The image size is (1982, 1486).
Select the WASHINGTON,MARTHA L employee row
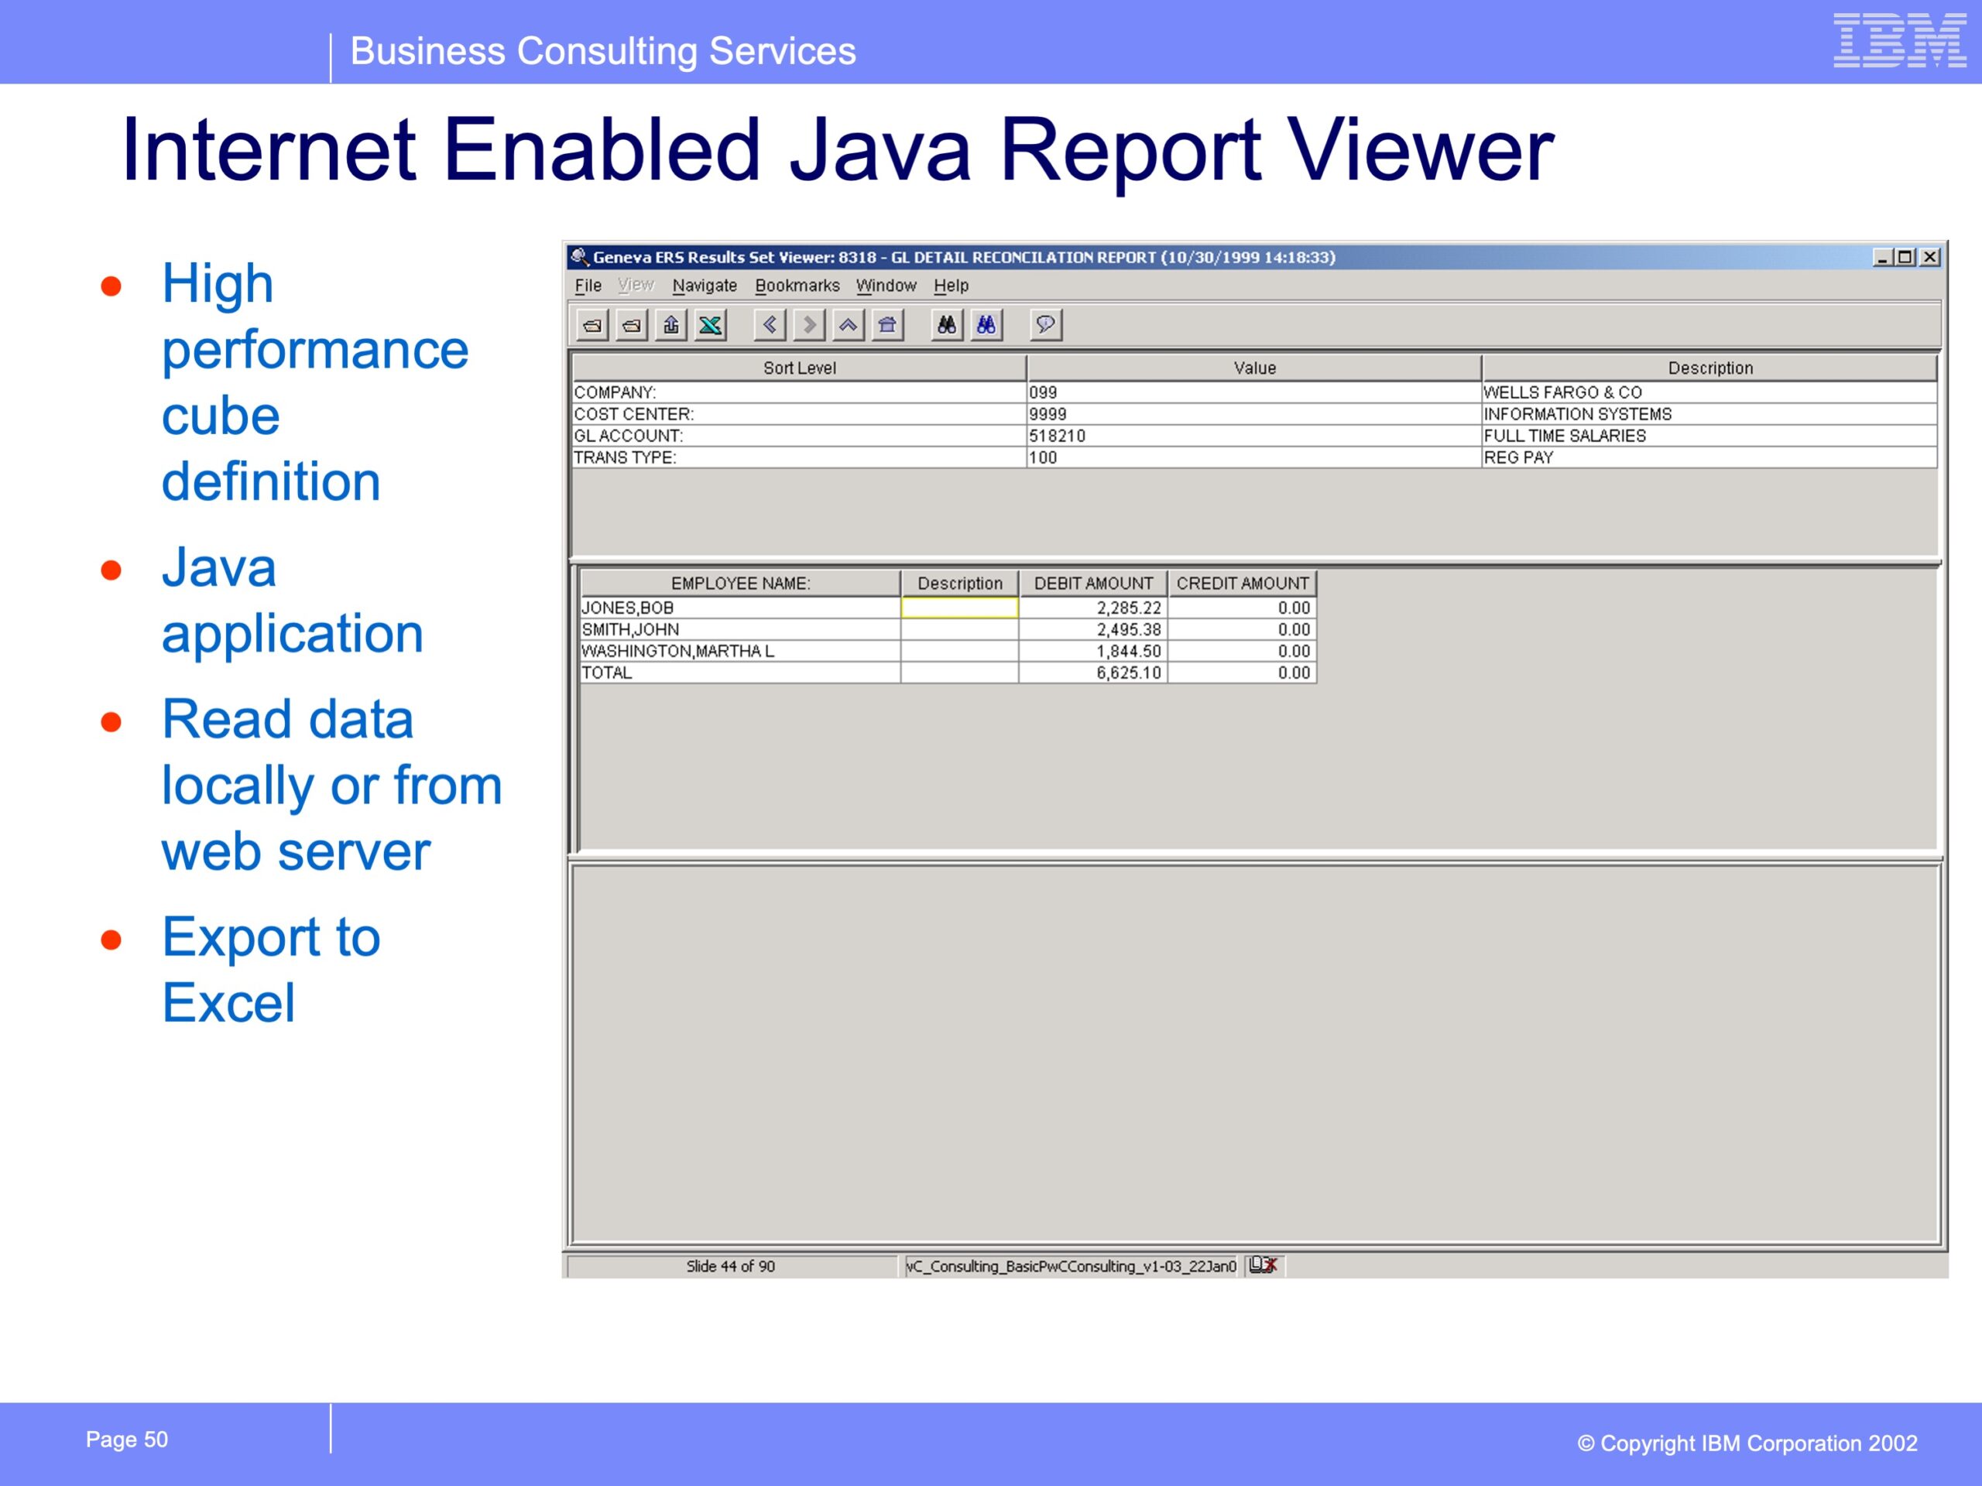click(x=740, y=651)
